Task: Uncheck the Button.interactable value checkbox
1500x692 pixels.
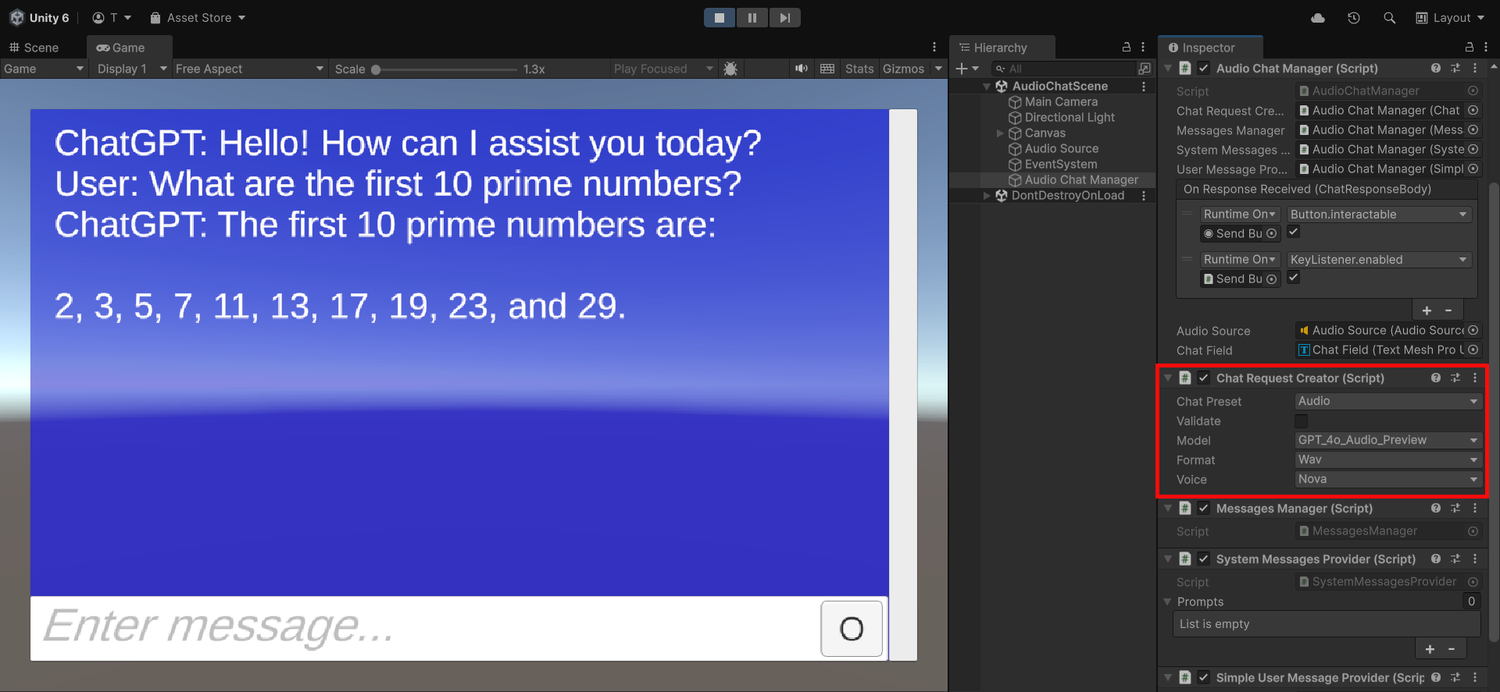Action: pyautogui.click(x=1294, y=232)
